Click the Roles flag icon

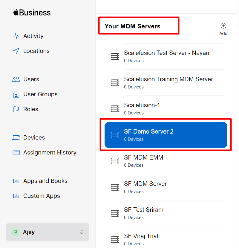16,109
